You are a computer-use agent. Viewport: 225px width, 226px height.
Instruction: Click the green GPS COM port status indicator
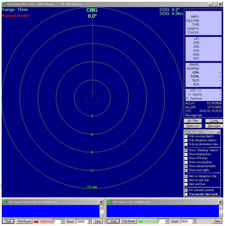tap(141, 221)
